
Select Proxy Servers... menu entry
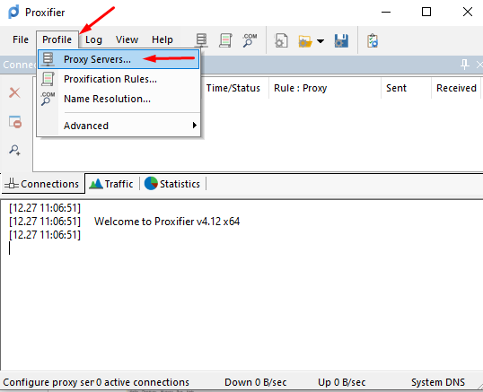119,59
